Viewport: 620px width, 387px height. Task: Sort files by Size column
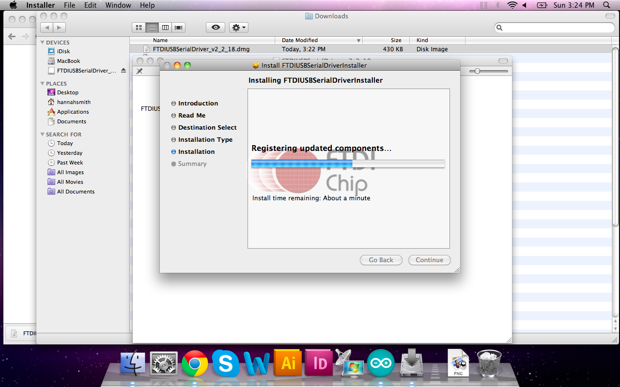(386, 40)
